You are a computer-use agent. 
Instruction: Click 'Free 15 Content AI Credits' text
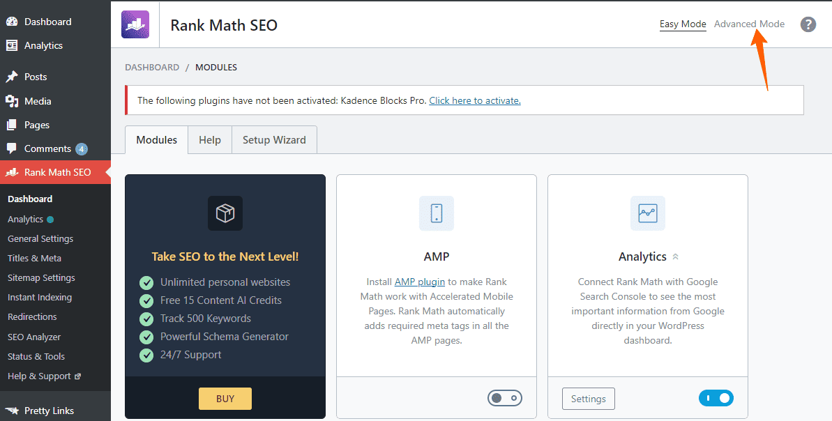(221, 300)
